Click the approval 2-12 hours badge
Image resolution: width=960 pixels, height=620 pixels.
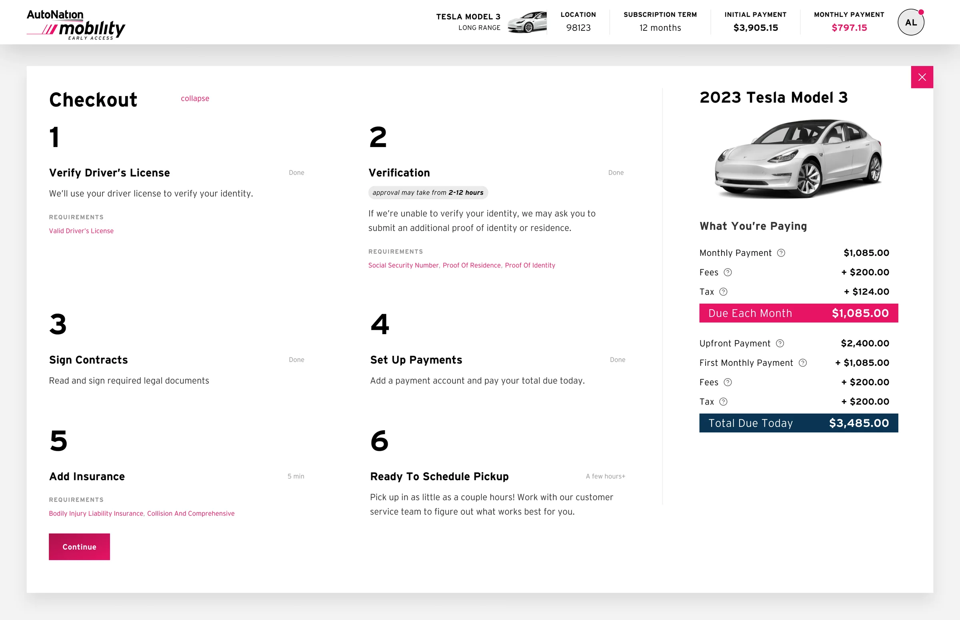[x=428, y=193]
